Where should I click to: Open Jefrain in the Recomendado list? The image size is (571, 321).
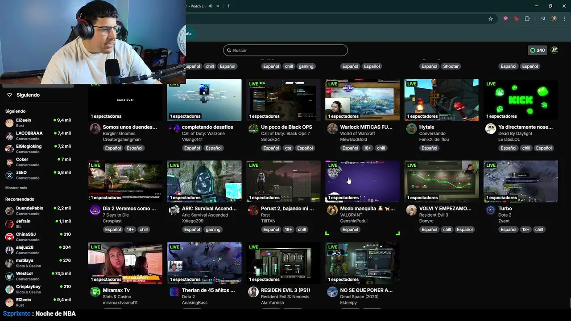click(x=38, y=224)
